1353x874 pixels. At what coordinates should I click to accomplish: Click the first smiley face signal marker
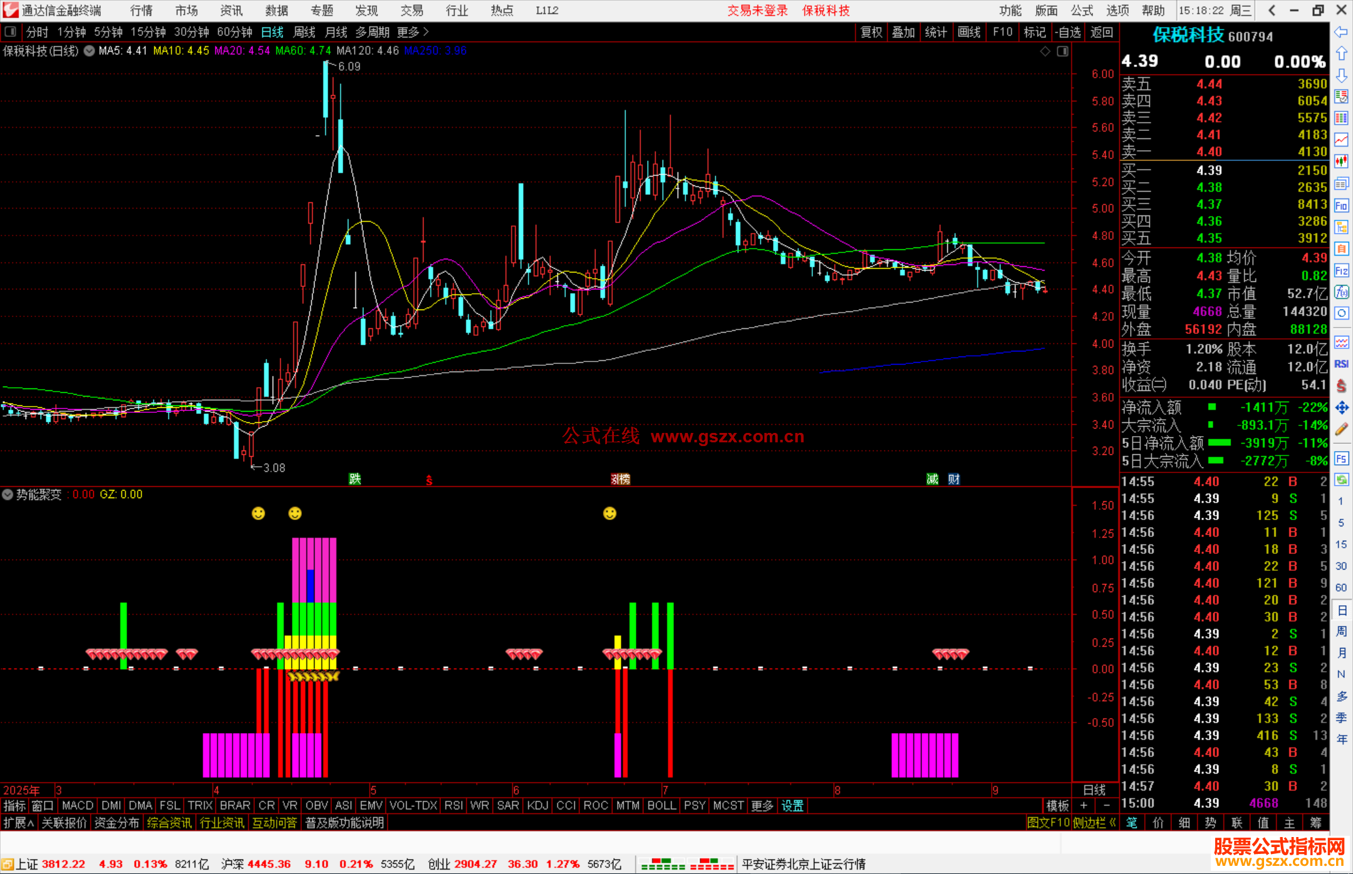[x=258, y=514]
